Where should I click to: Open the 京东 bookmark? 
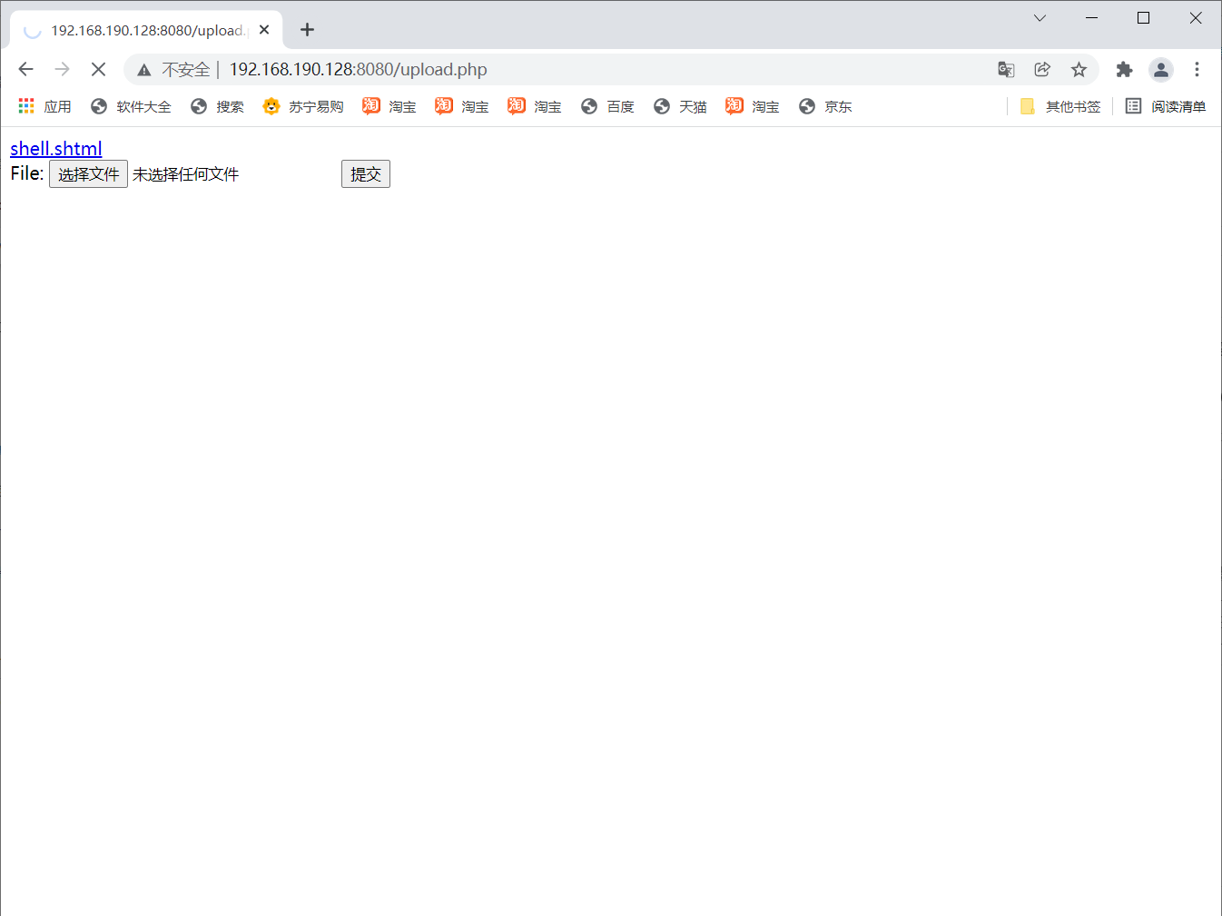pos(825,106)
